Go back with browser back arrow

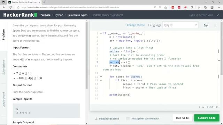pos(4,7)
